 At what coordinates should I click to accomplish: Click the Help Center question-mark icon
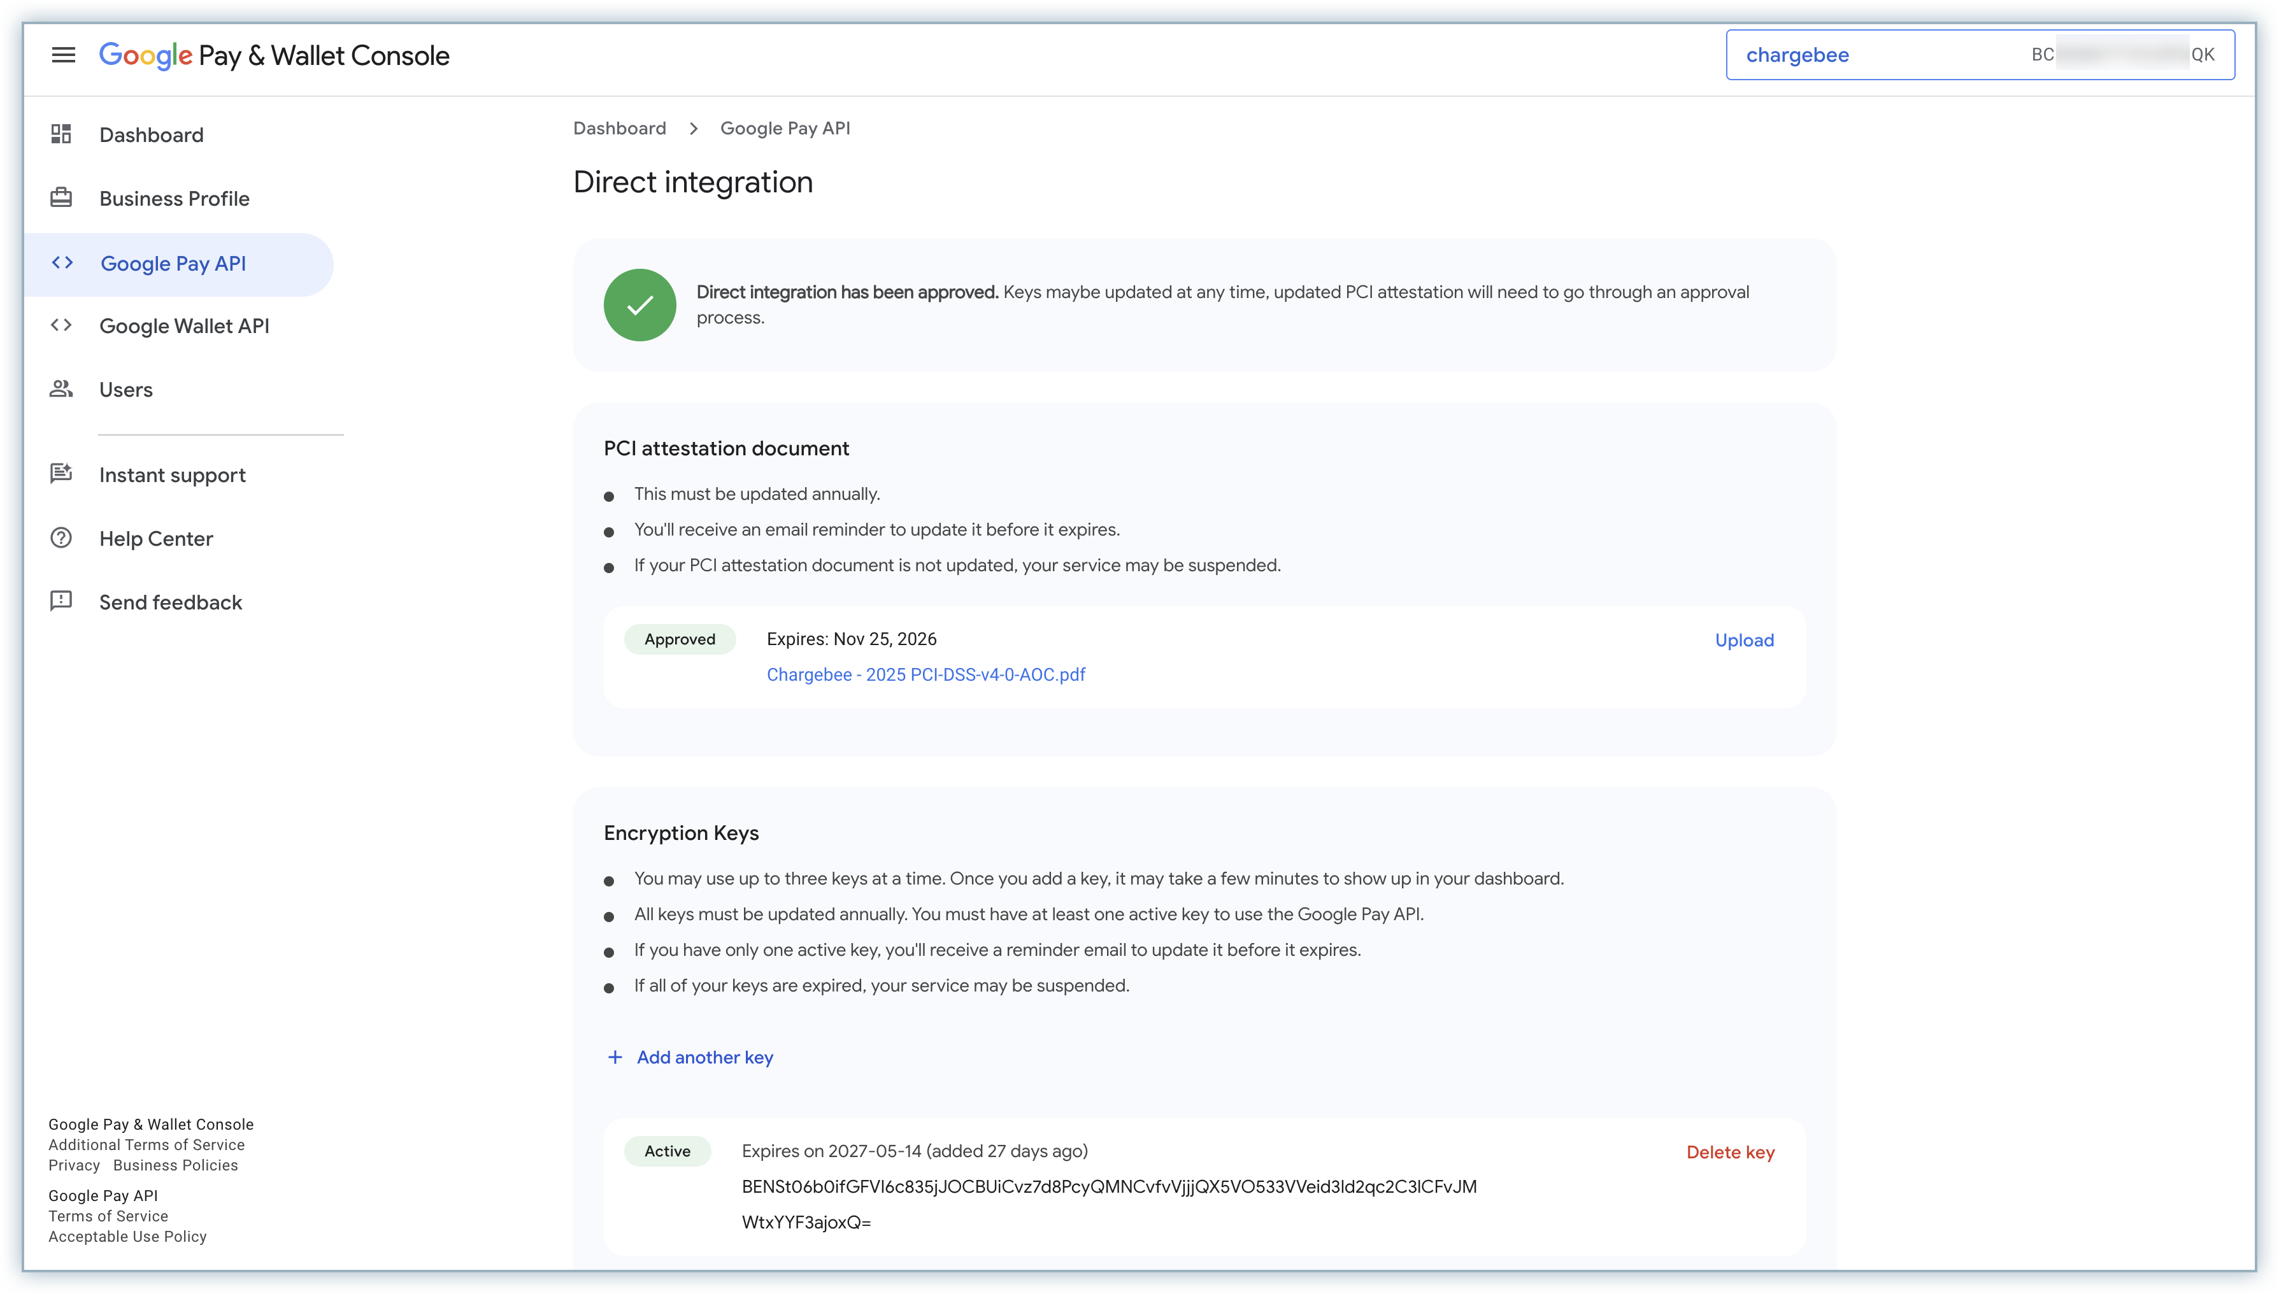pos(61,537)
